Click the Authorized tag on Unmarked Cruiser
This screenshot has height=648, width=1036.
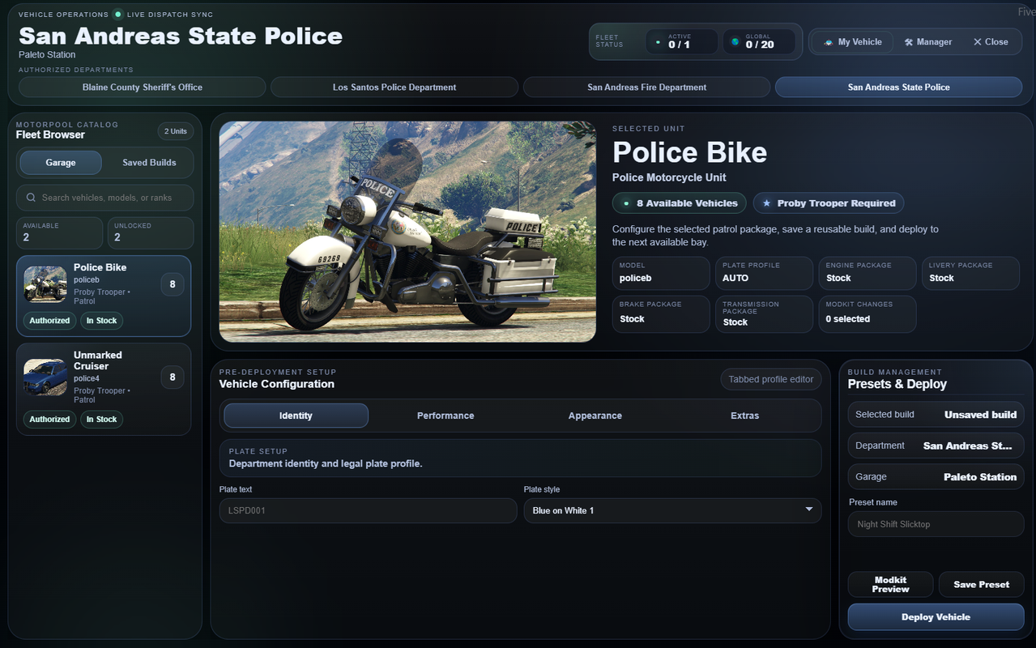point(49,420)
